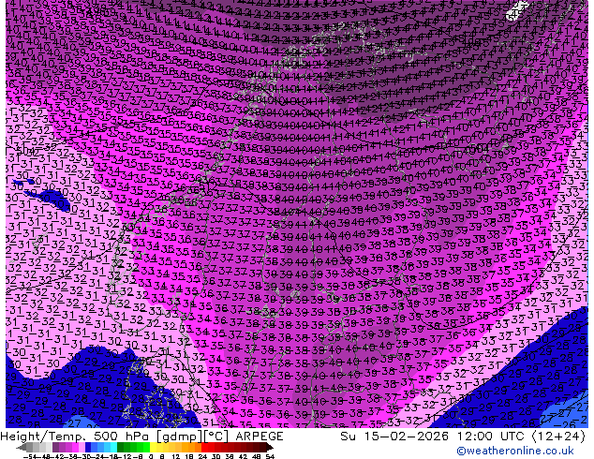
Task: Click the ARPEGE model name text
Action: pyautogui.click(x=260, y=437)
